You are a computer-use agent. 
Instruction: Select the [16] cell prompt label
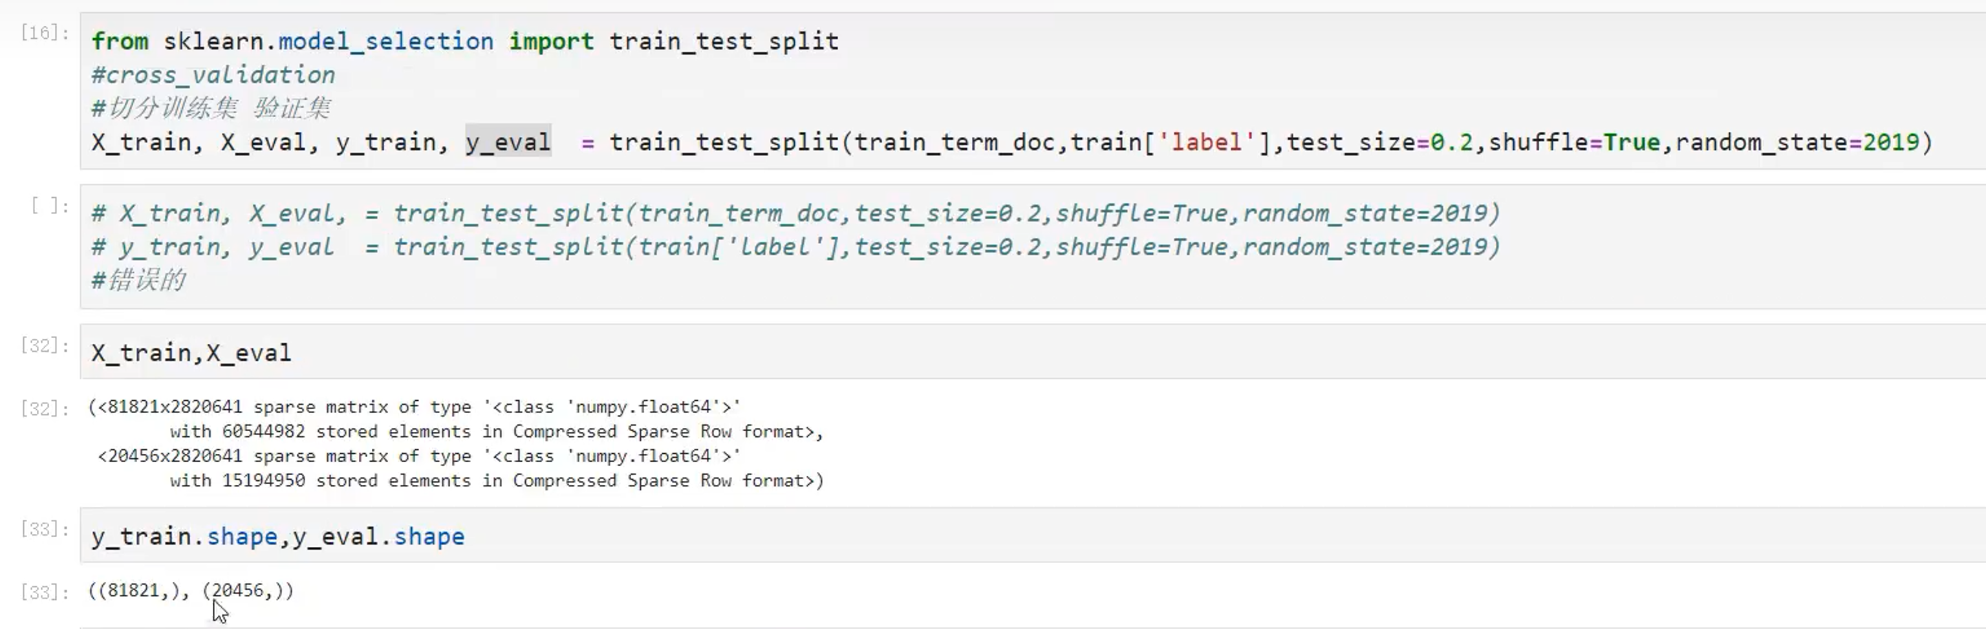(45, 32)
